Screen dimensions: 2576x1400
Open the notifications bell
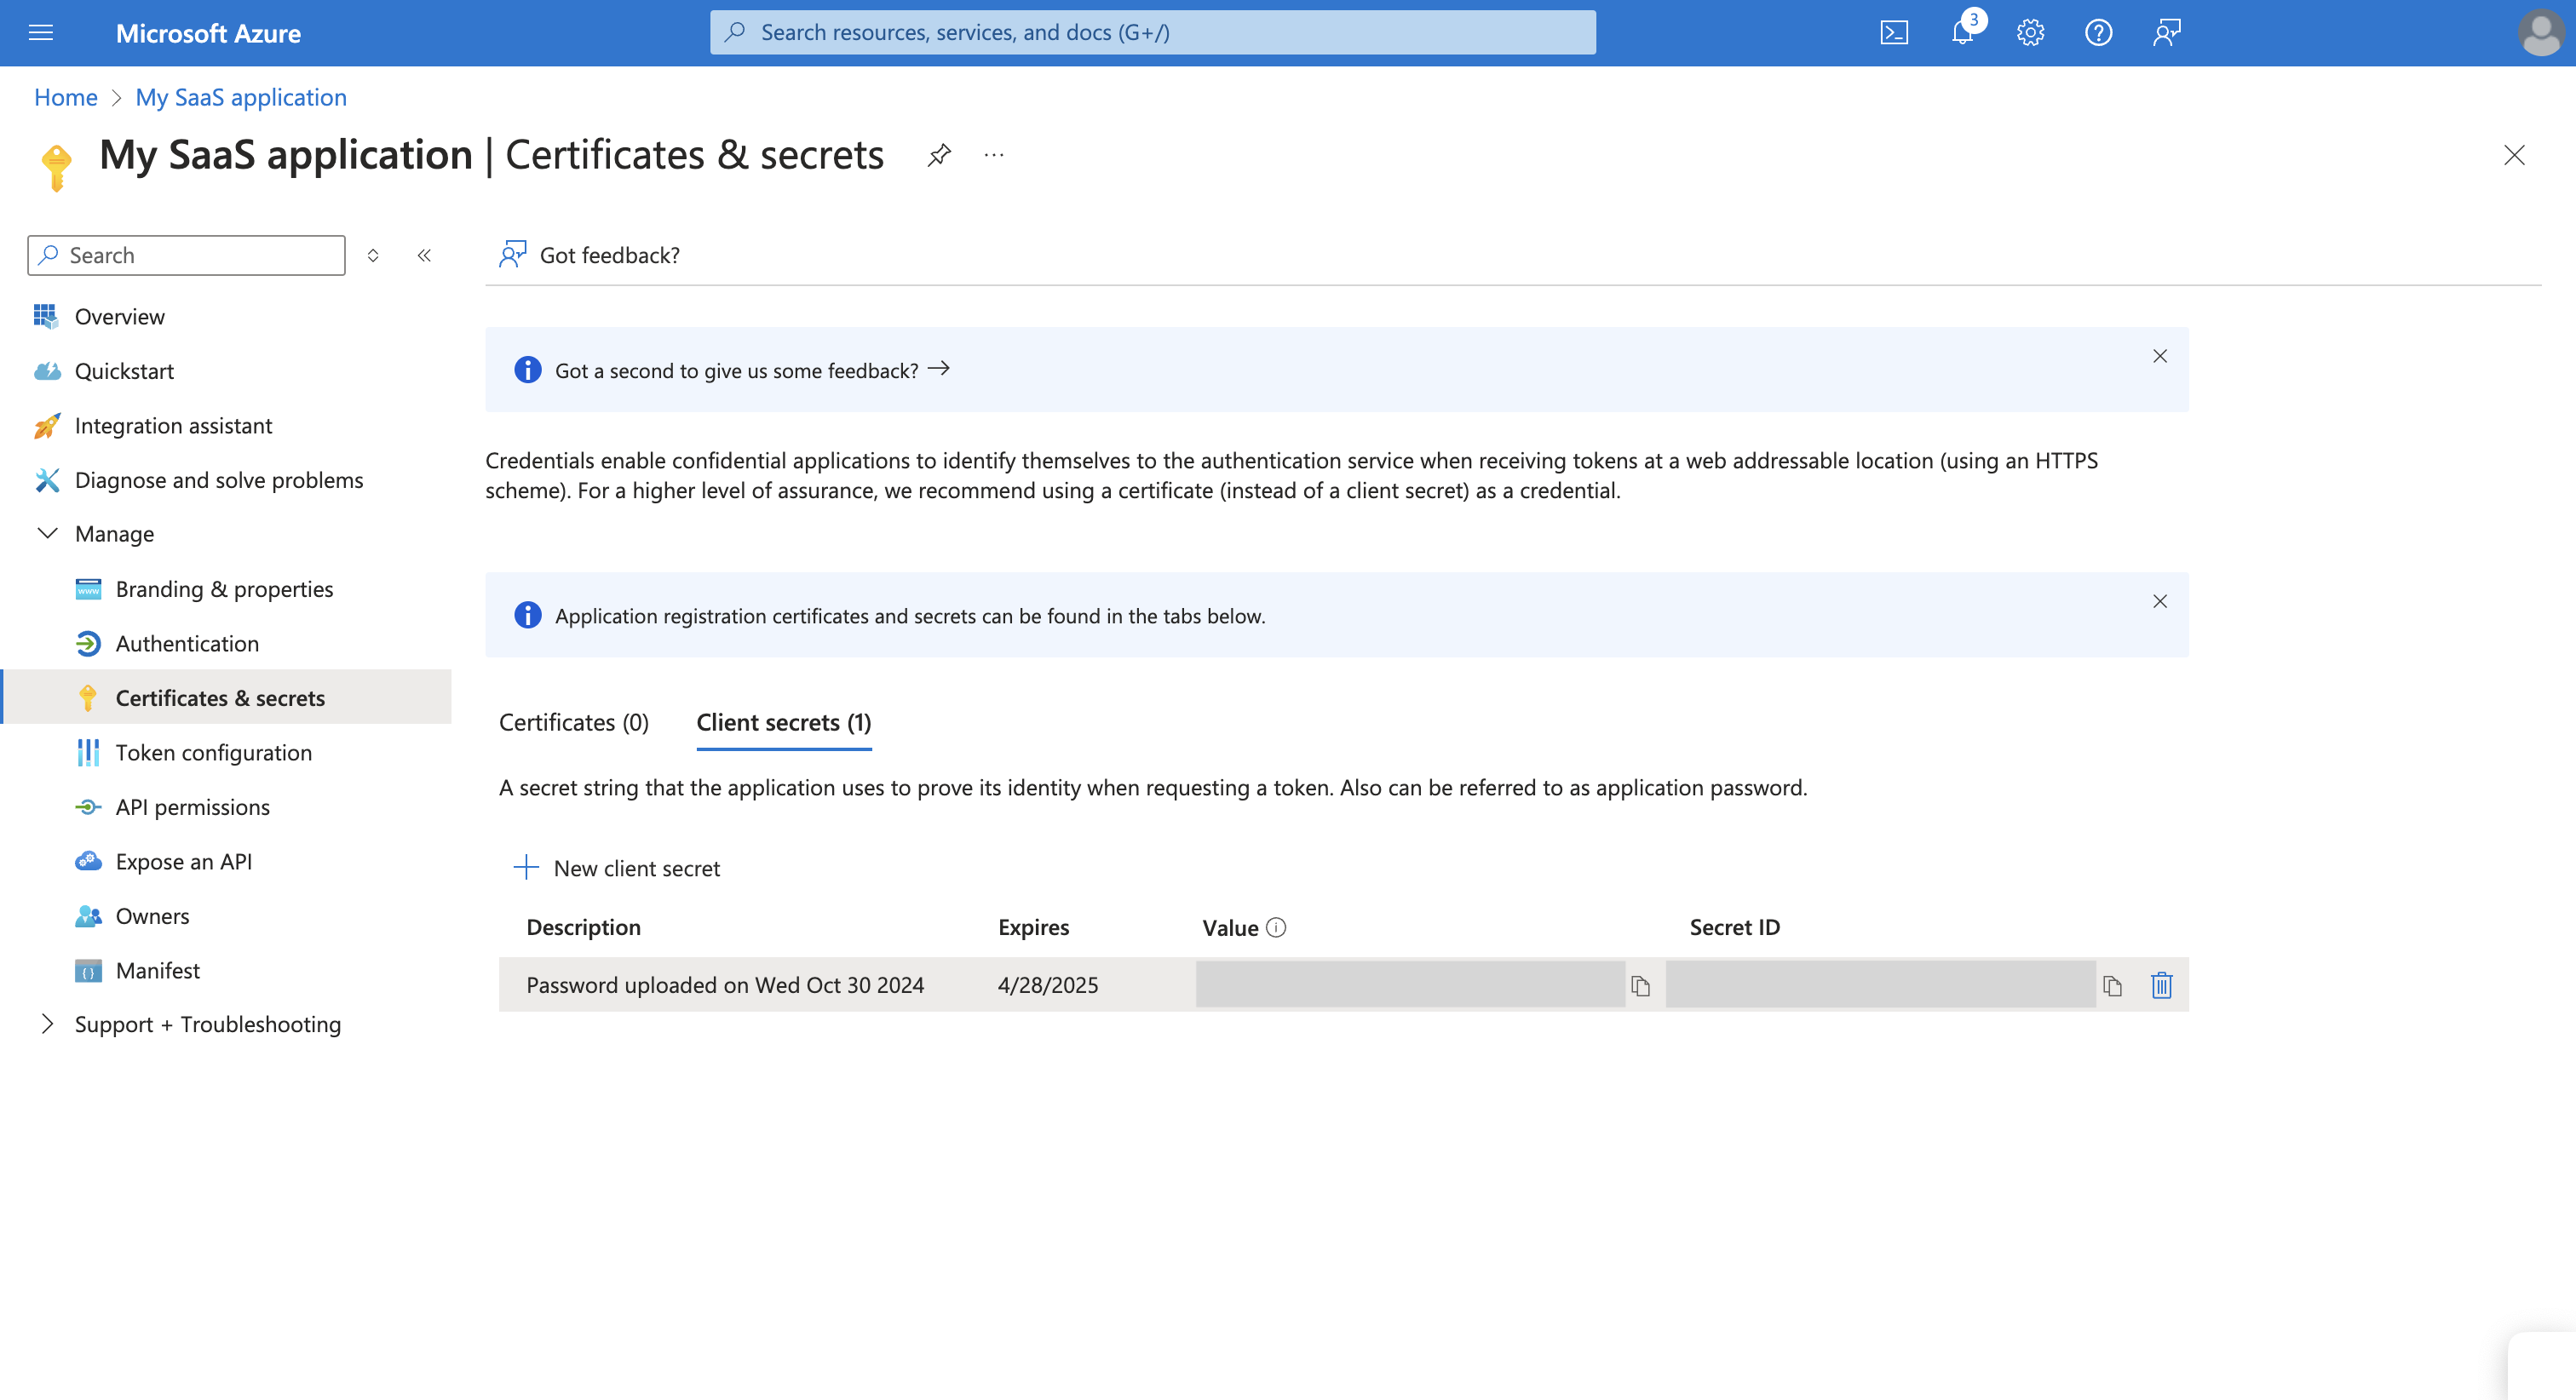pos(1961,32)
